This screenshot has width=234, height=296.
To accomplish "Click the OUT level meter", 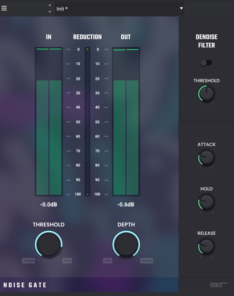I will click(x=126, y=122).
